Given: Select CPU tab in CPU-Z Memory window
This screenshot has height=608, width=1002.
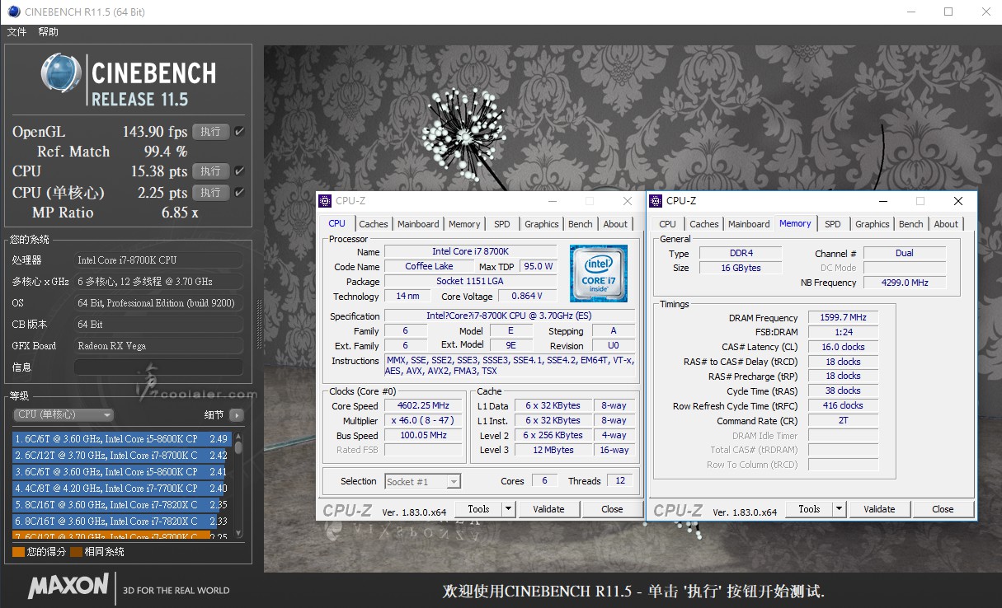Looking at the screenshot, I should (668, 224).
